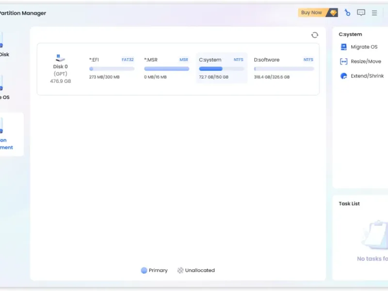Choose Extend/Shrink action

click(367, 76)
